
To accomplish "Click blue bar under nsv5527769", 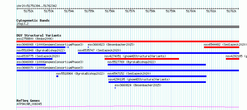I will pyautogui.click(x=157, y=64).
